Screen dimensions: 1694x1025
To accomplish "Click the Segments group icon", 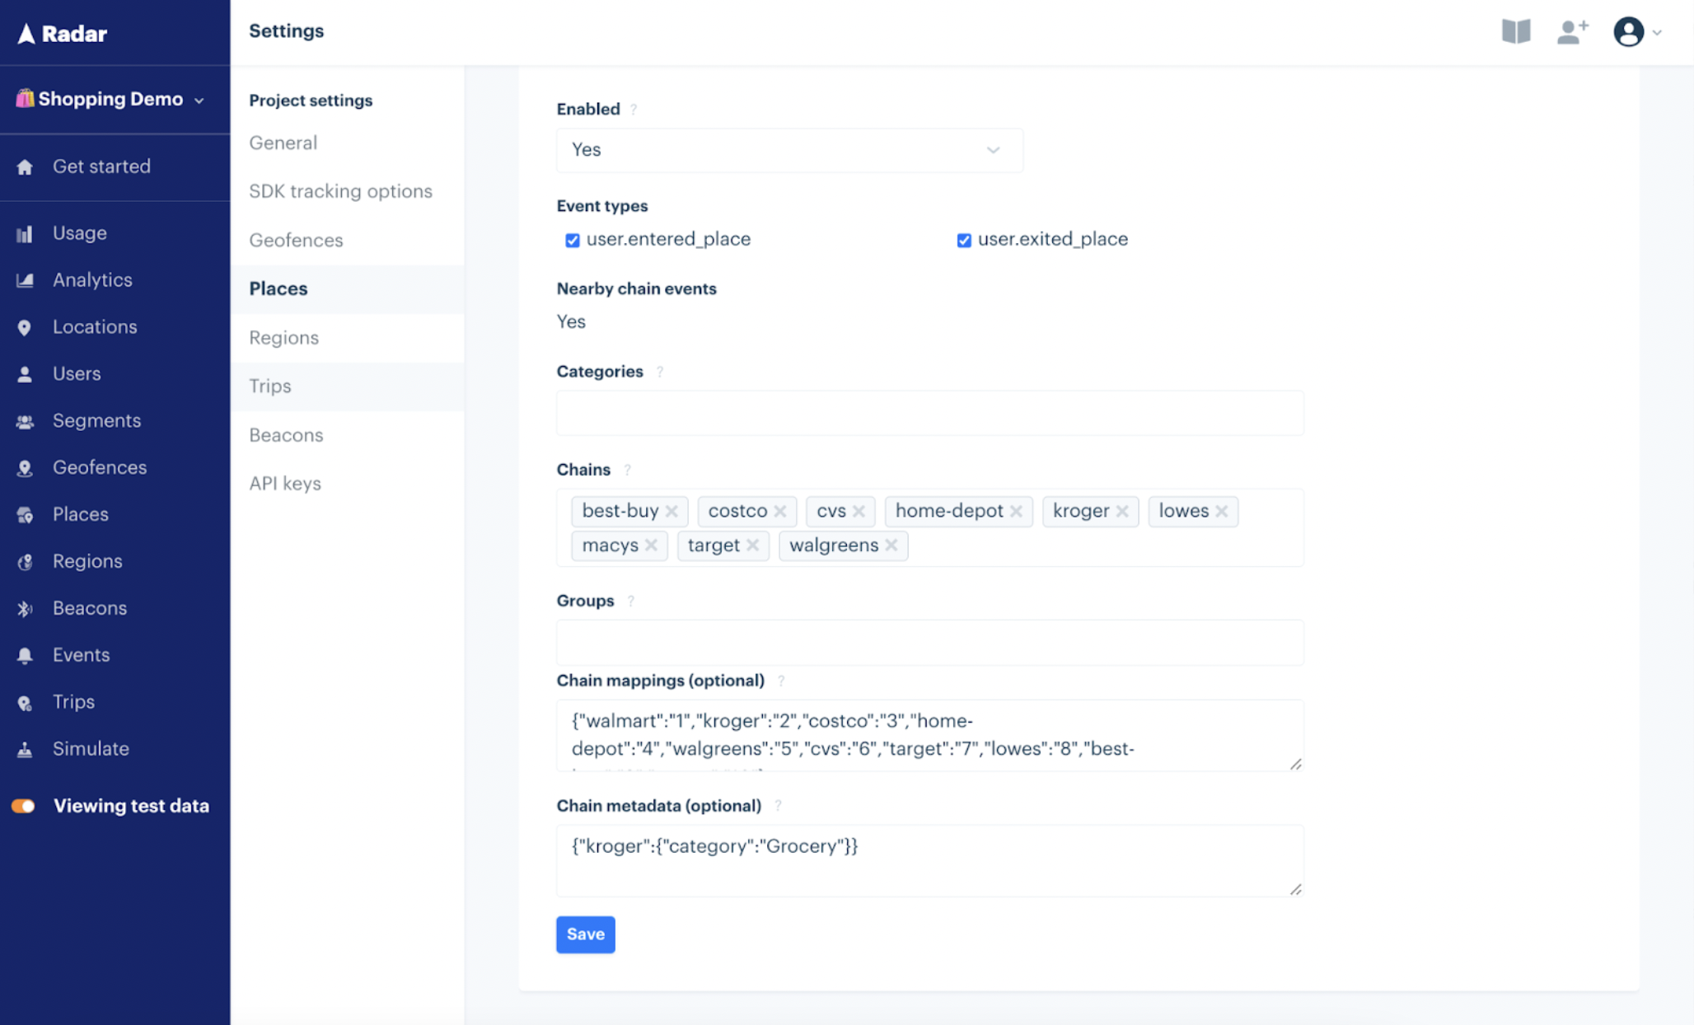I will coord(25,422).
